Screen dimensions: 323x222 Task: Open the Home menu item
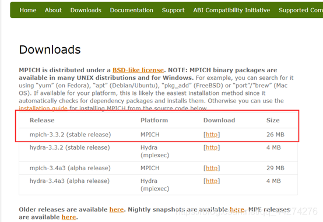point(28,10)
